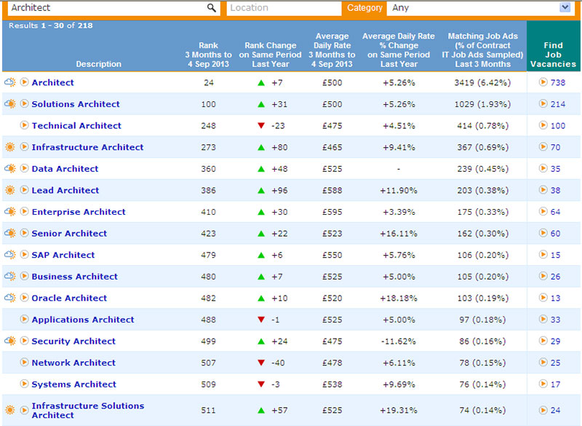Click the red down arrow beside -23
Screen dimensions: 582x426
[x=261, y=125]
